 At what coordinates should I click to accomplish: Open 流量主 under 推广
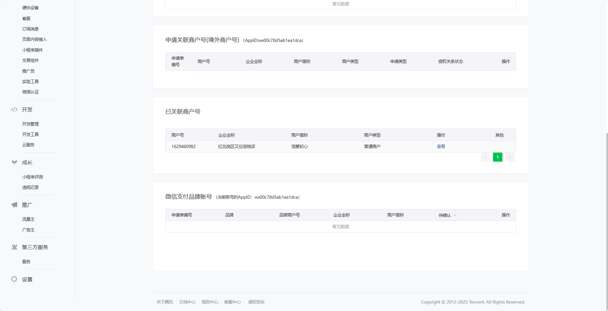pyautogui.click(x=28, y=219)
